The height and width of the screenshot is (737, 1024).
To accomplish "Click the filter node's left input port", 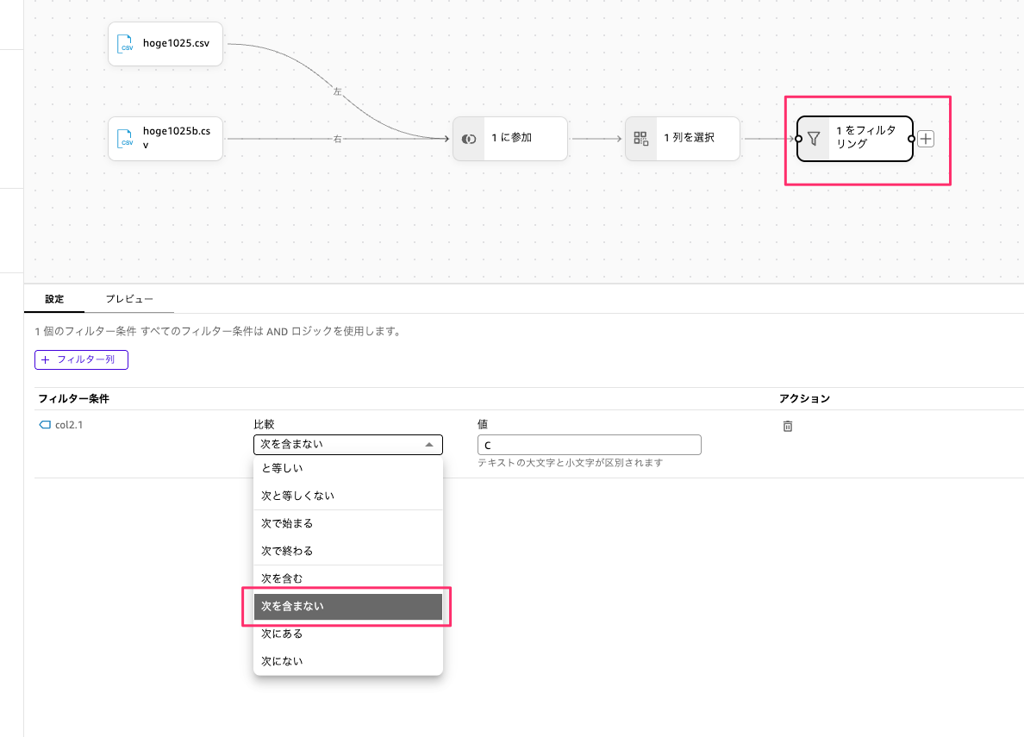I will 798,139.
